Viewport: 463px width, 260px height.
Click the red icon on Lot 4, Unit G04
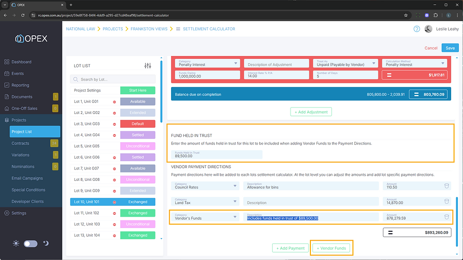click(114, 136)
